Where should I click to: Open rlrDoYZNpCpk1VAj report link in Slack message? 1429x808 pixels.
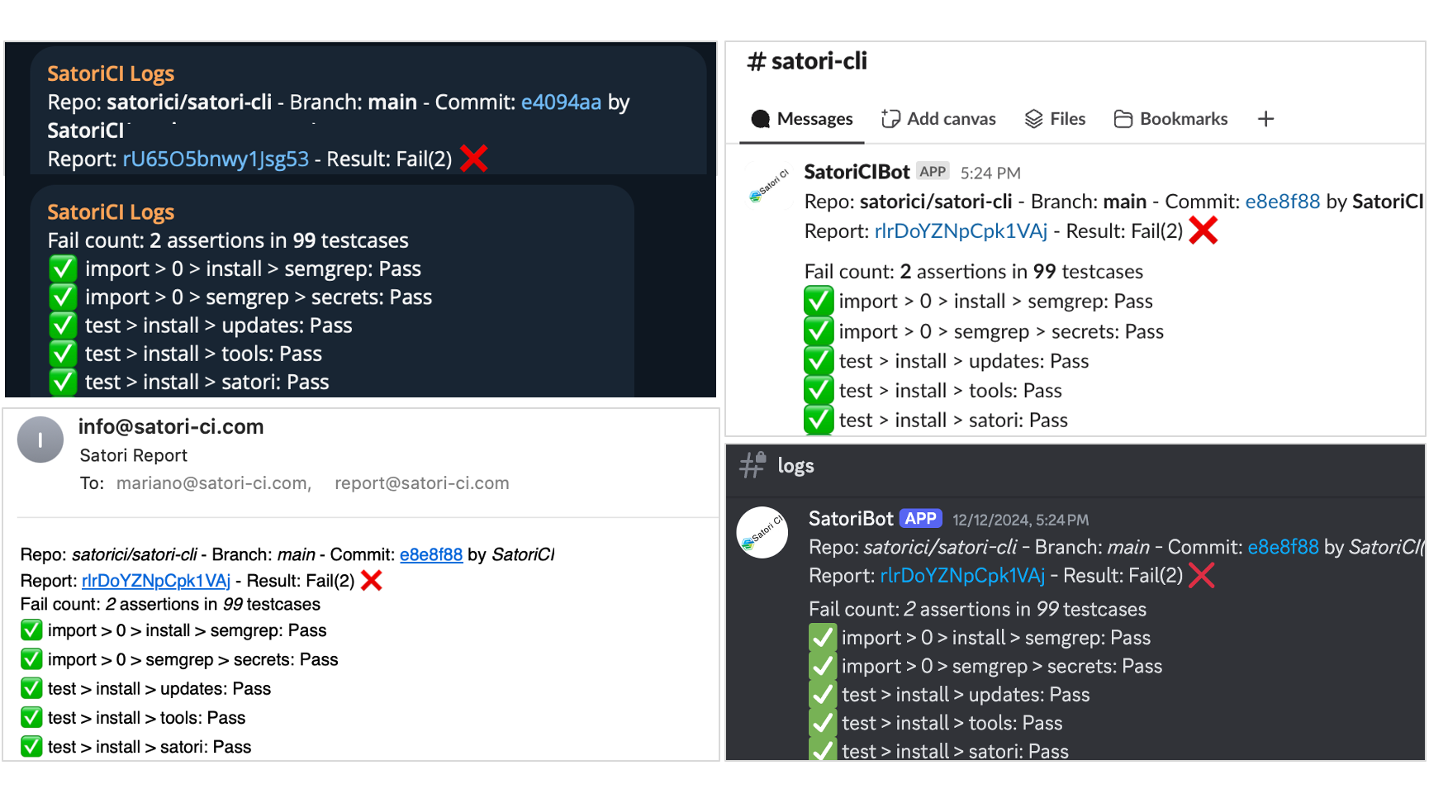point(961,231)
